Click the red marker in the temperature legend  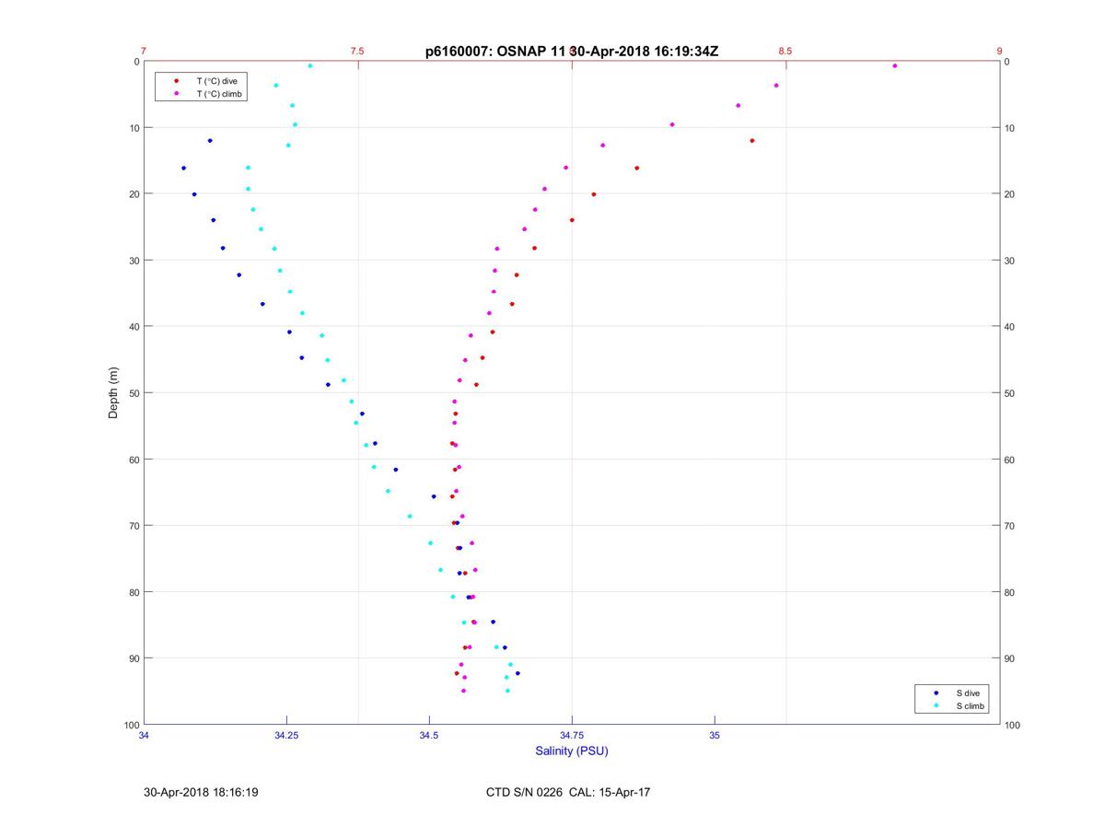[176, 81]
